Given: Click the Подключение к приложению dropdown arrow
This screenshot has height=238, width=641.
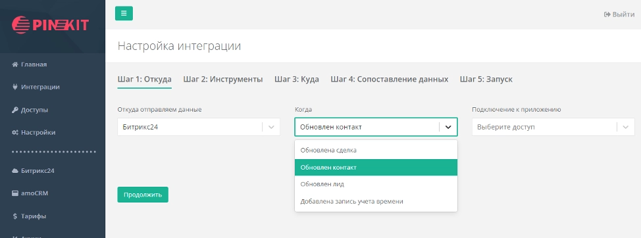Looking at the screenshot, I should [x=625, y=127].
